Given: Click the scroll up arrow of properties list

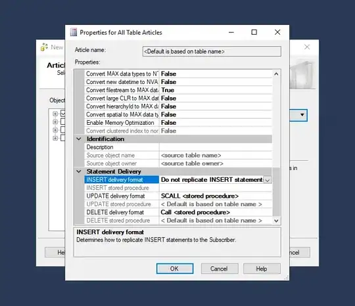Looking at the screenshot, I should click(276, 74).
